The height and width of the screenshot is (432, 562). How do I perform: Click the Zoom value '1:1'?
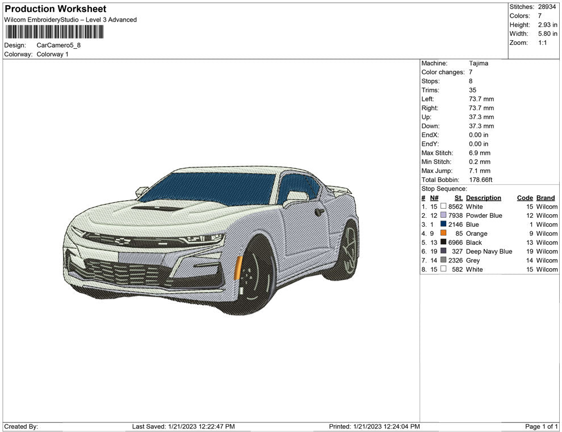pyautogui.click(x=542, y=43)
